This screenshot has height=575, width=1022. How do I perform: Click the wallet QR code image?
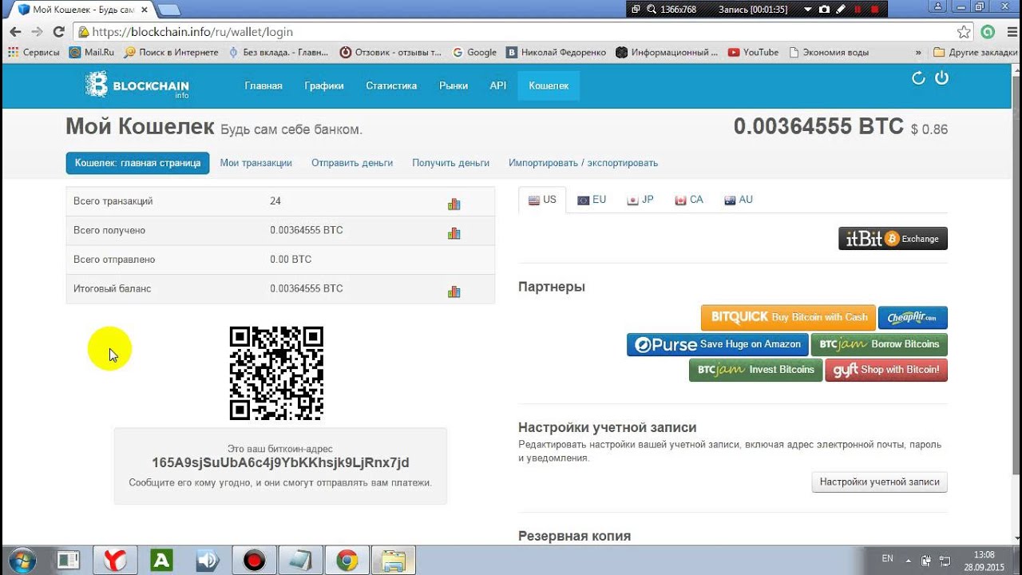click(x=276, y=373)
